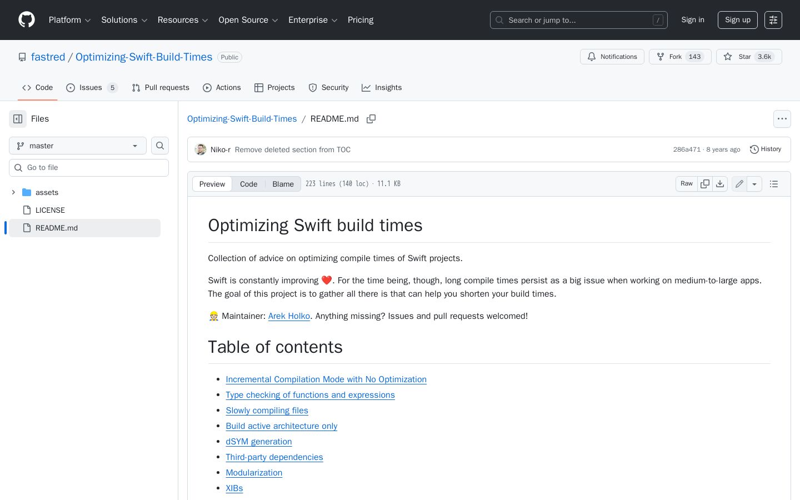Focus the Search or jump to field
The height and width of the screenshot is (500, 800).
pyautogui.click(x=579, y=20)
